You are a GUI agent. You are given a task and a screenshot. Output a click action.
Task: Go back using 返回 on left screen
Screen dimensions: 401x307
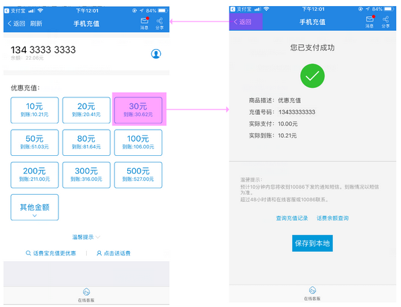pyautogui.click(x=16, y=24)
